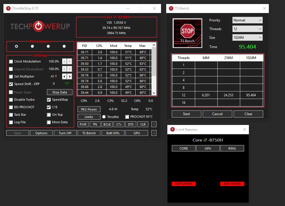Click the 64M result 6.201 cell
Screen dimensions: 285x206
pos(206,95)
